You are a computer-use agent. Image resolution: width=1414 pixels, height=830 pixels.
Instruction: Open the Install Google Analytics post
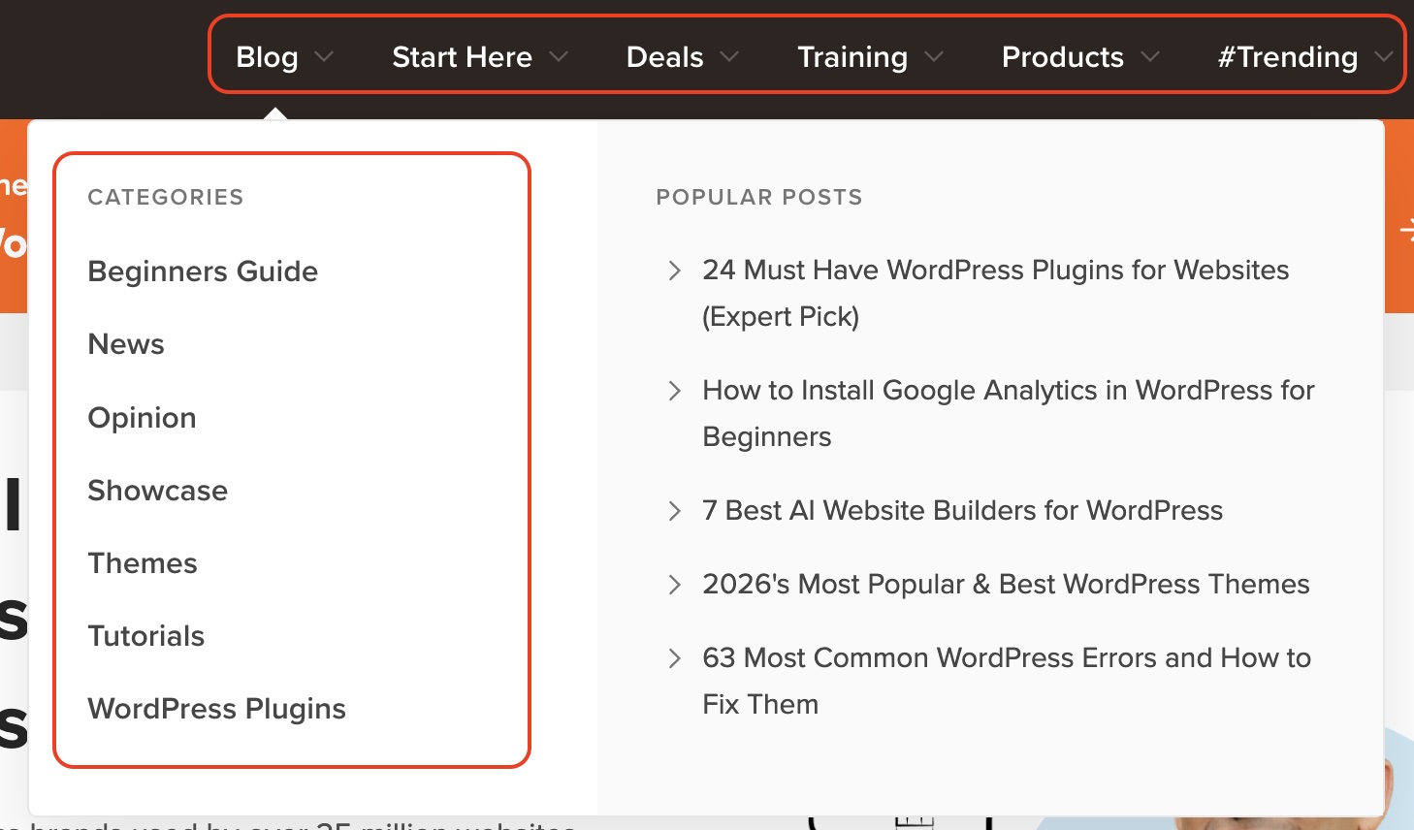coord(1009,413)
